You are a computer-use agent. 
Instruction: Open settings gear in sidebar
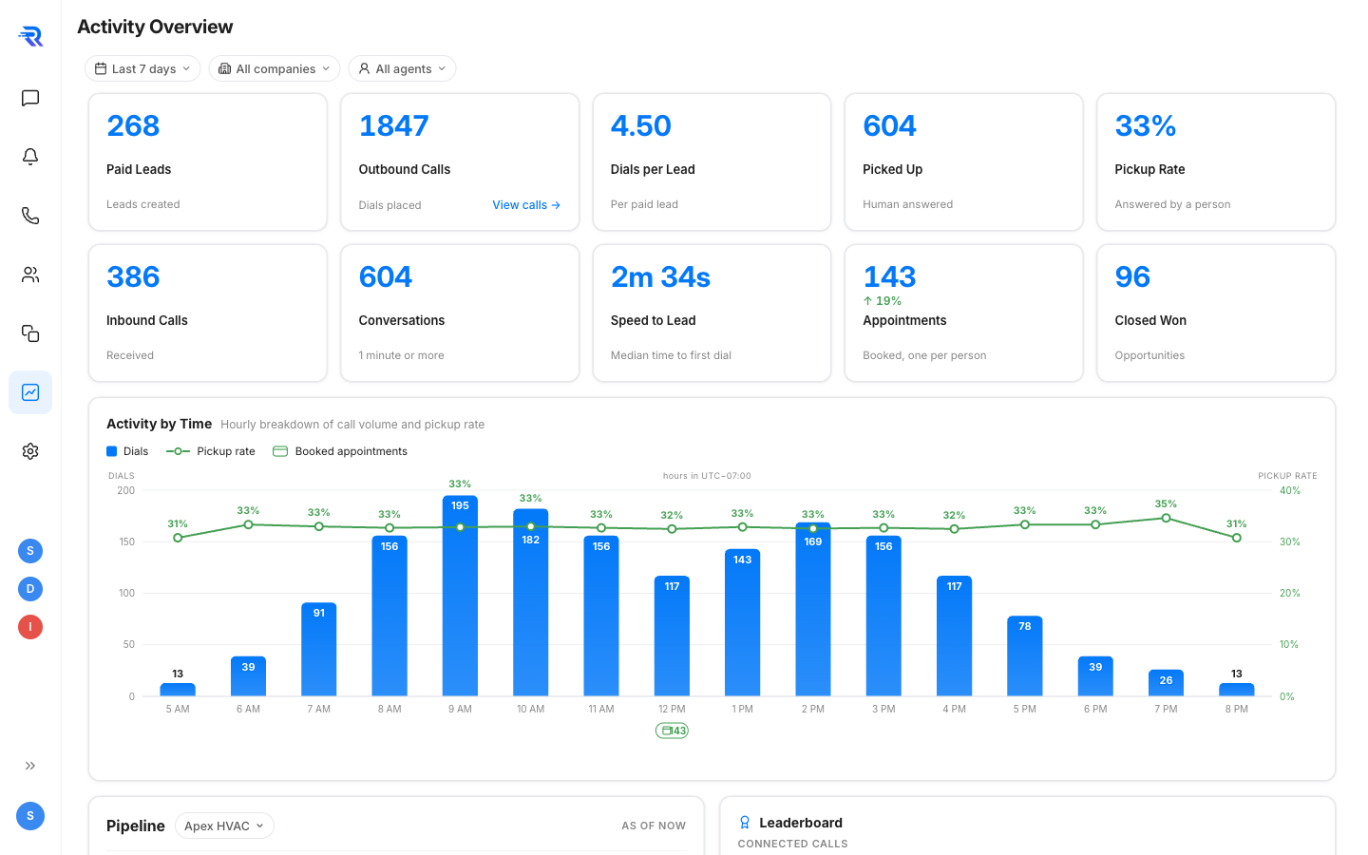[x=30, y=451]
